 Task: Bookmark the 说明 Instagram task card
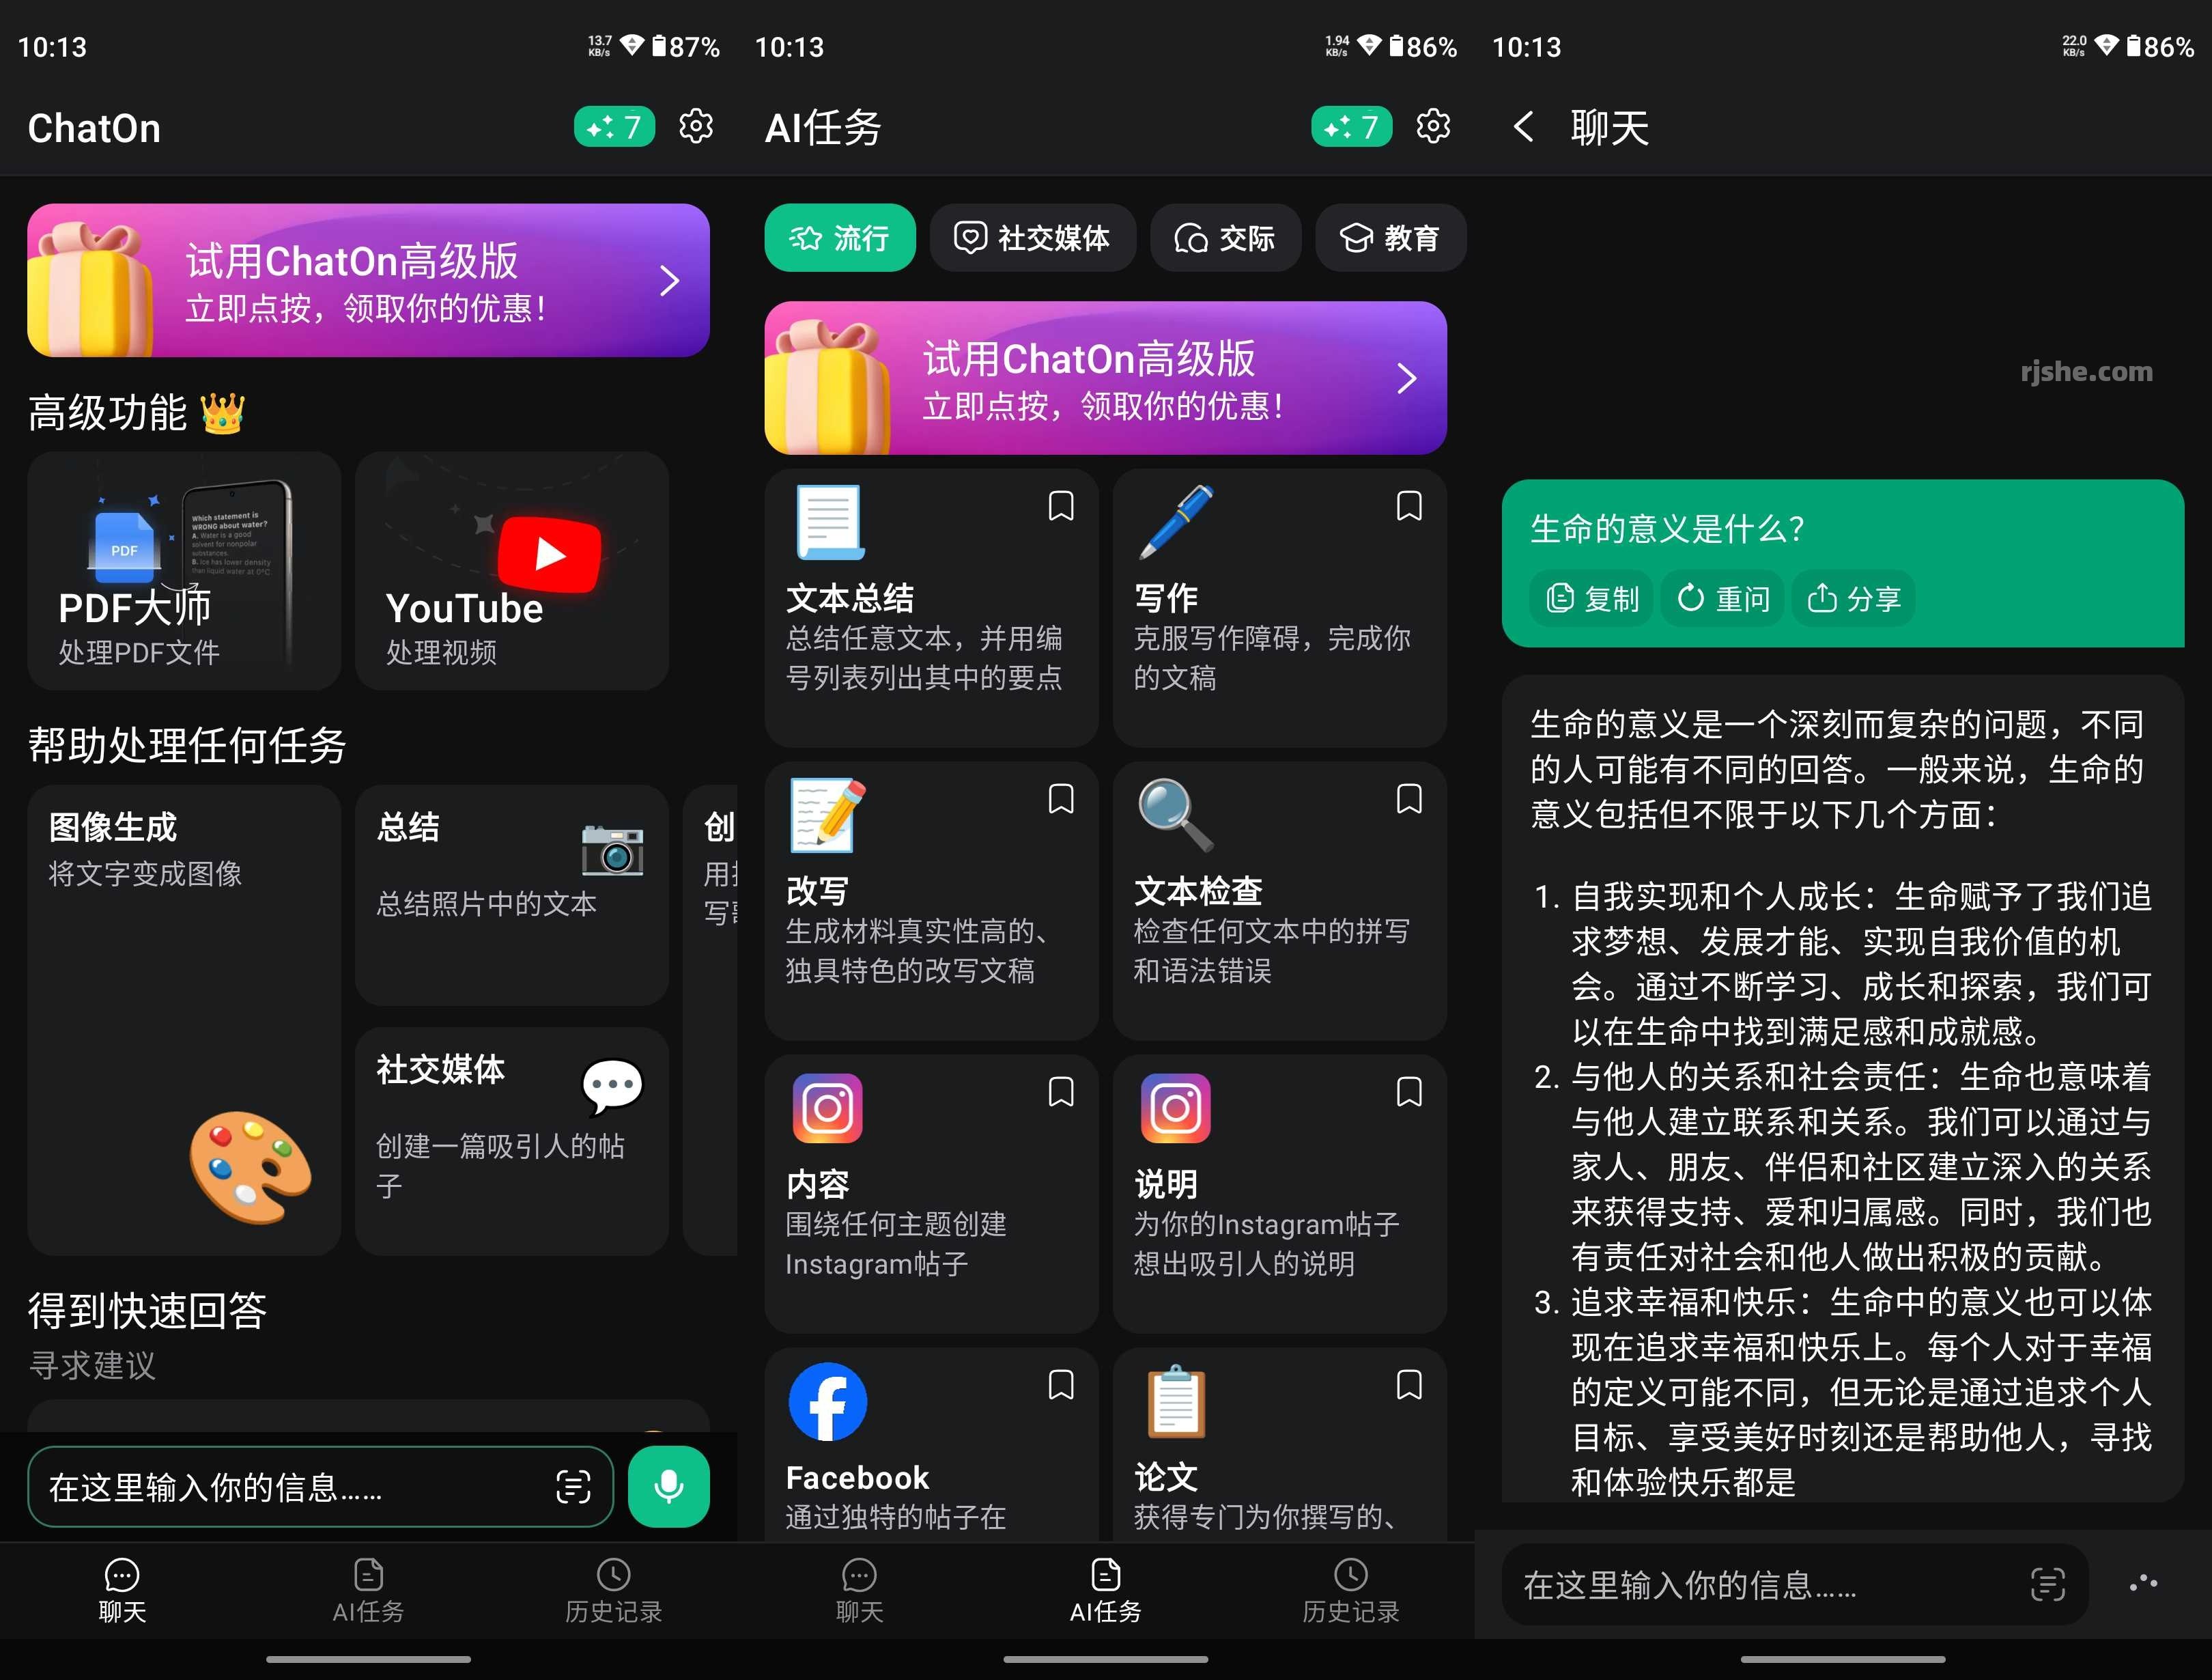point(1409,1091)
